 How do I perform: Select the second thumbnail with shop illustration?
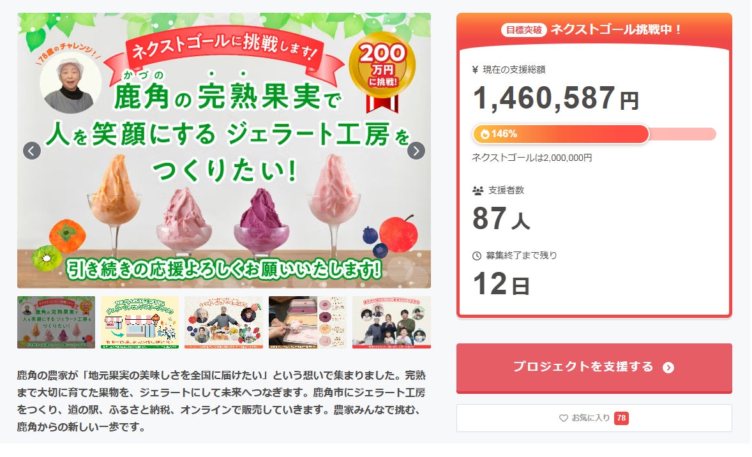click(x=140, y=322)
